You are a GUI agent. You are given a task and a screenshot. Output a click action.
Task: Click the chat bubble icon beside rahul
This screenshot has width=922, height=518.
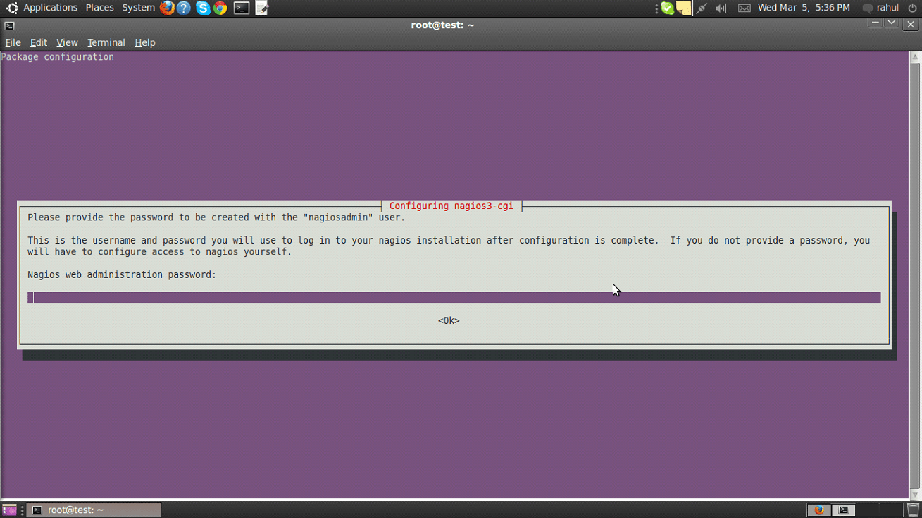pyautogui.click(x=868, y=8)
